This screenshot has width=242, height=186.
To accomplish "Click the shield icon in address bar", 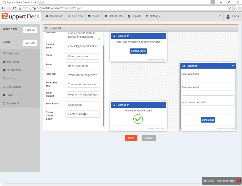I will (x=229, y=8).
